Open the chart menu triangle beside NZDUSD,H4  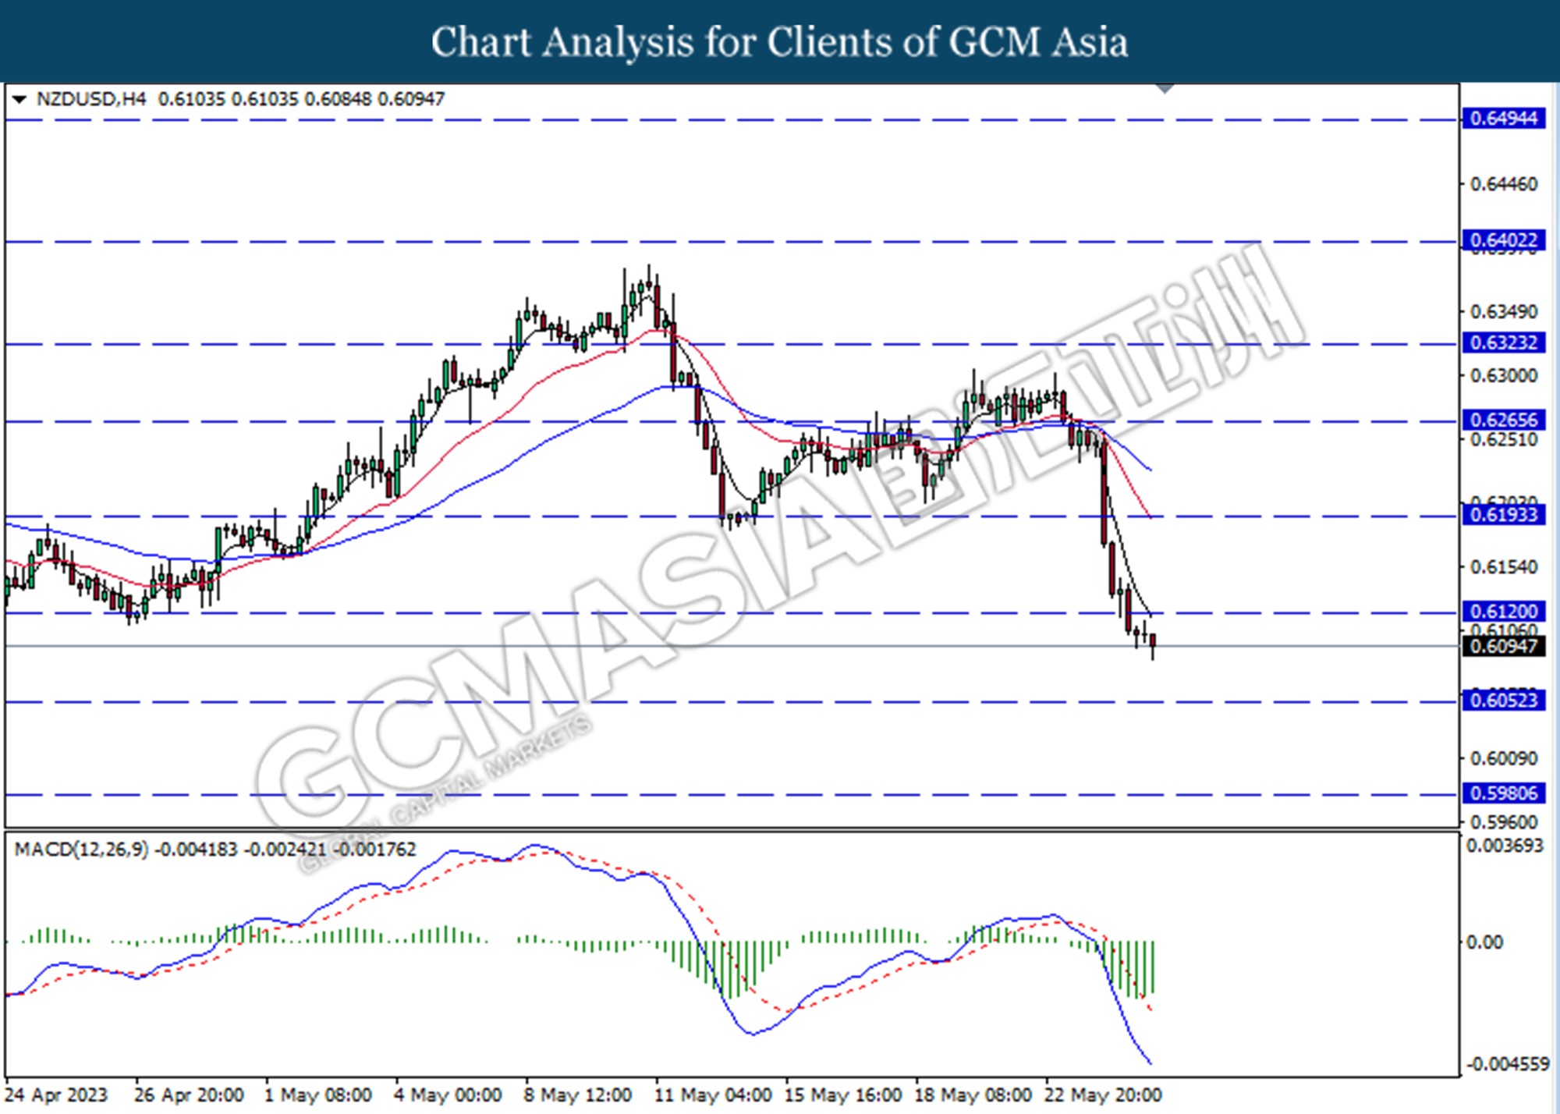[x=20, y=99]
